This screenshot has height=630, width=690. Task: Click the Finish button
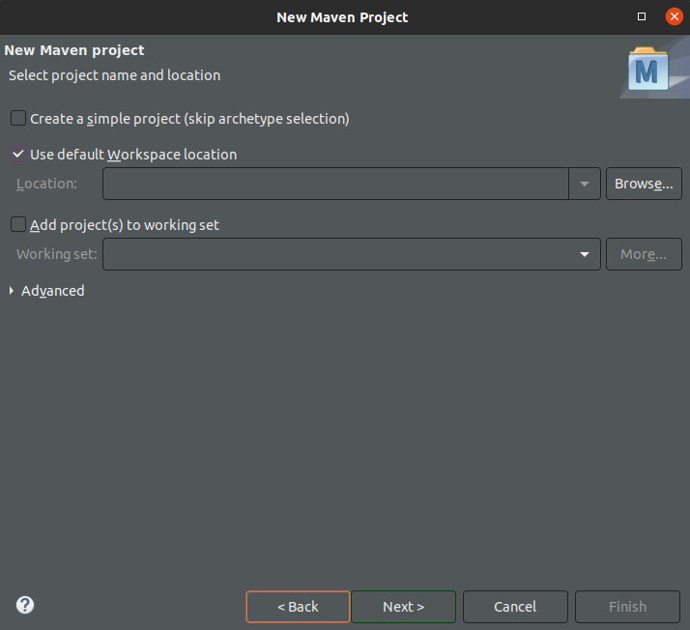(x=627, y=607)
